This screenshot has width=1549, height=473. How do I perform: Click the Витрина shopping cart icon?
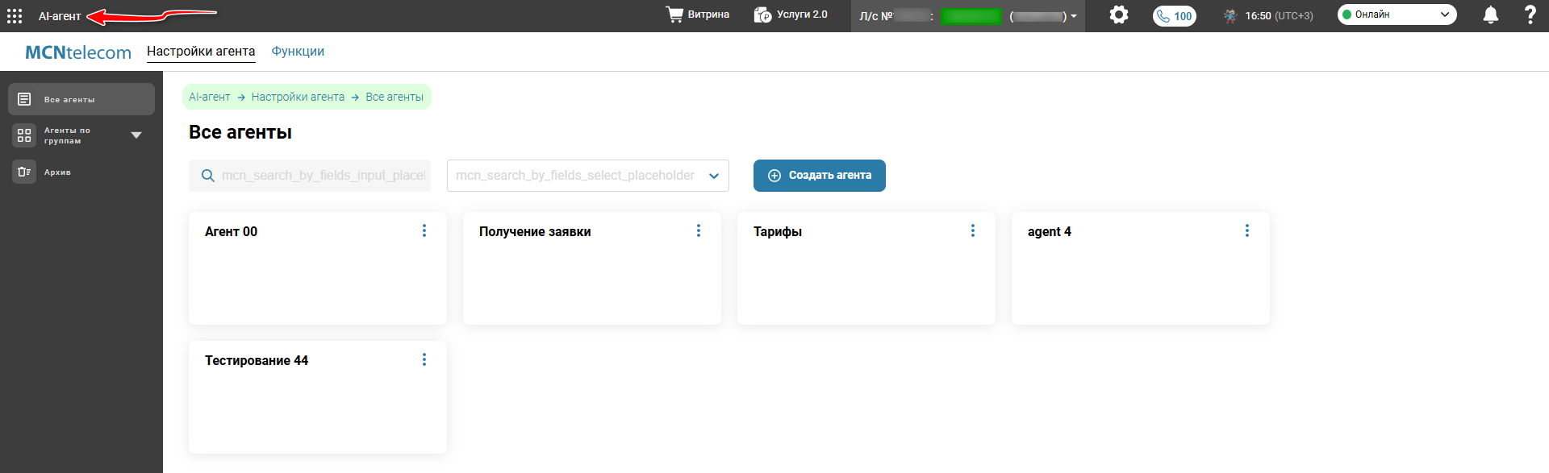click(674, 15)
